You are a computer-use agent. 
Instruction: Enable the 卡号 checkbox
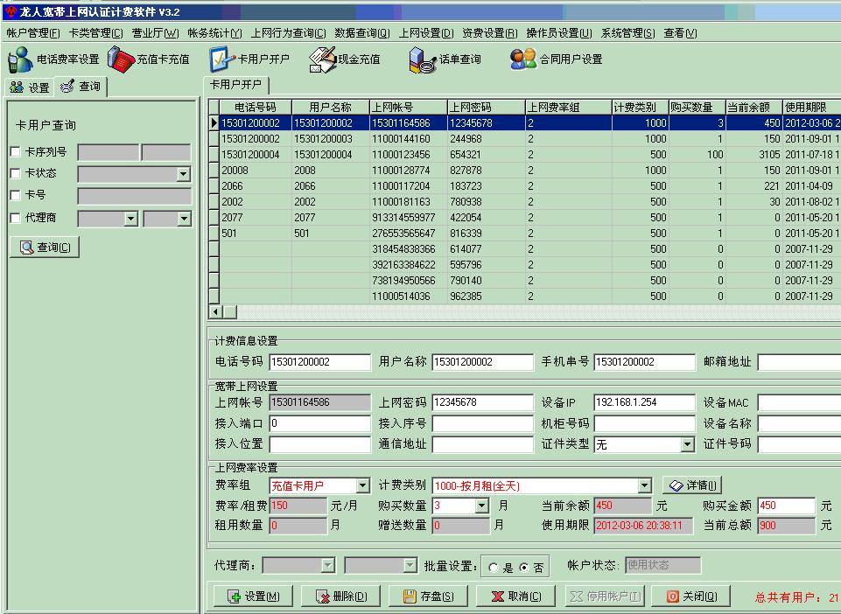(16, 195)
